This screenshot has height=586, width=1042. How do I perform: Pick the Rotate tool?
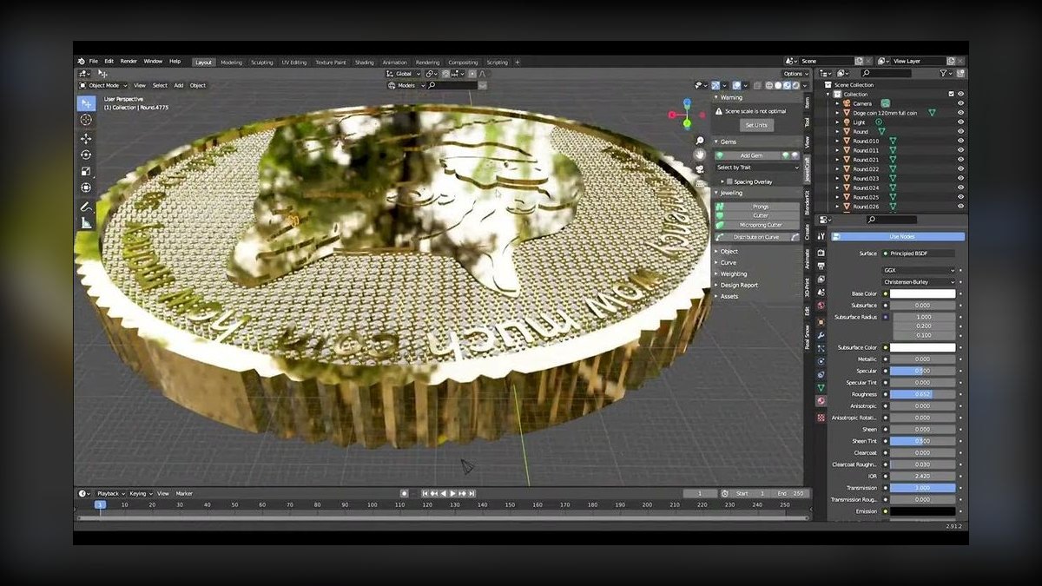point(86,155)
